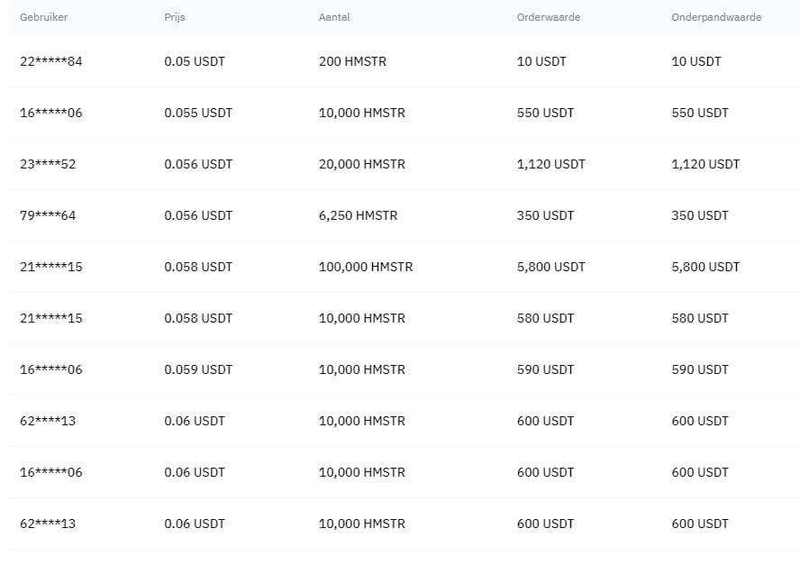The image size is (800, 574).
Task: Select the 100,000 HMSTR amount cell
Action: pos(366,267)
